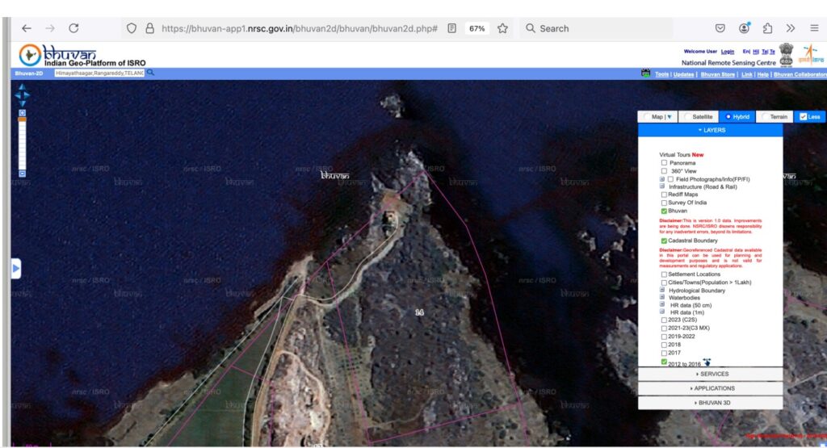Expand the APPLICATIONS section
827x448 pixels.
(710, 388)
